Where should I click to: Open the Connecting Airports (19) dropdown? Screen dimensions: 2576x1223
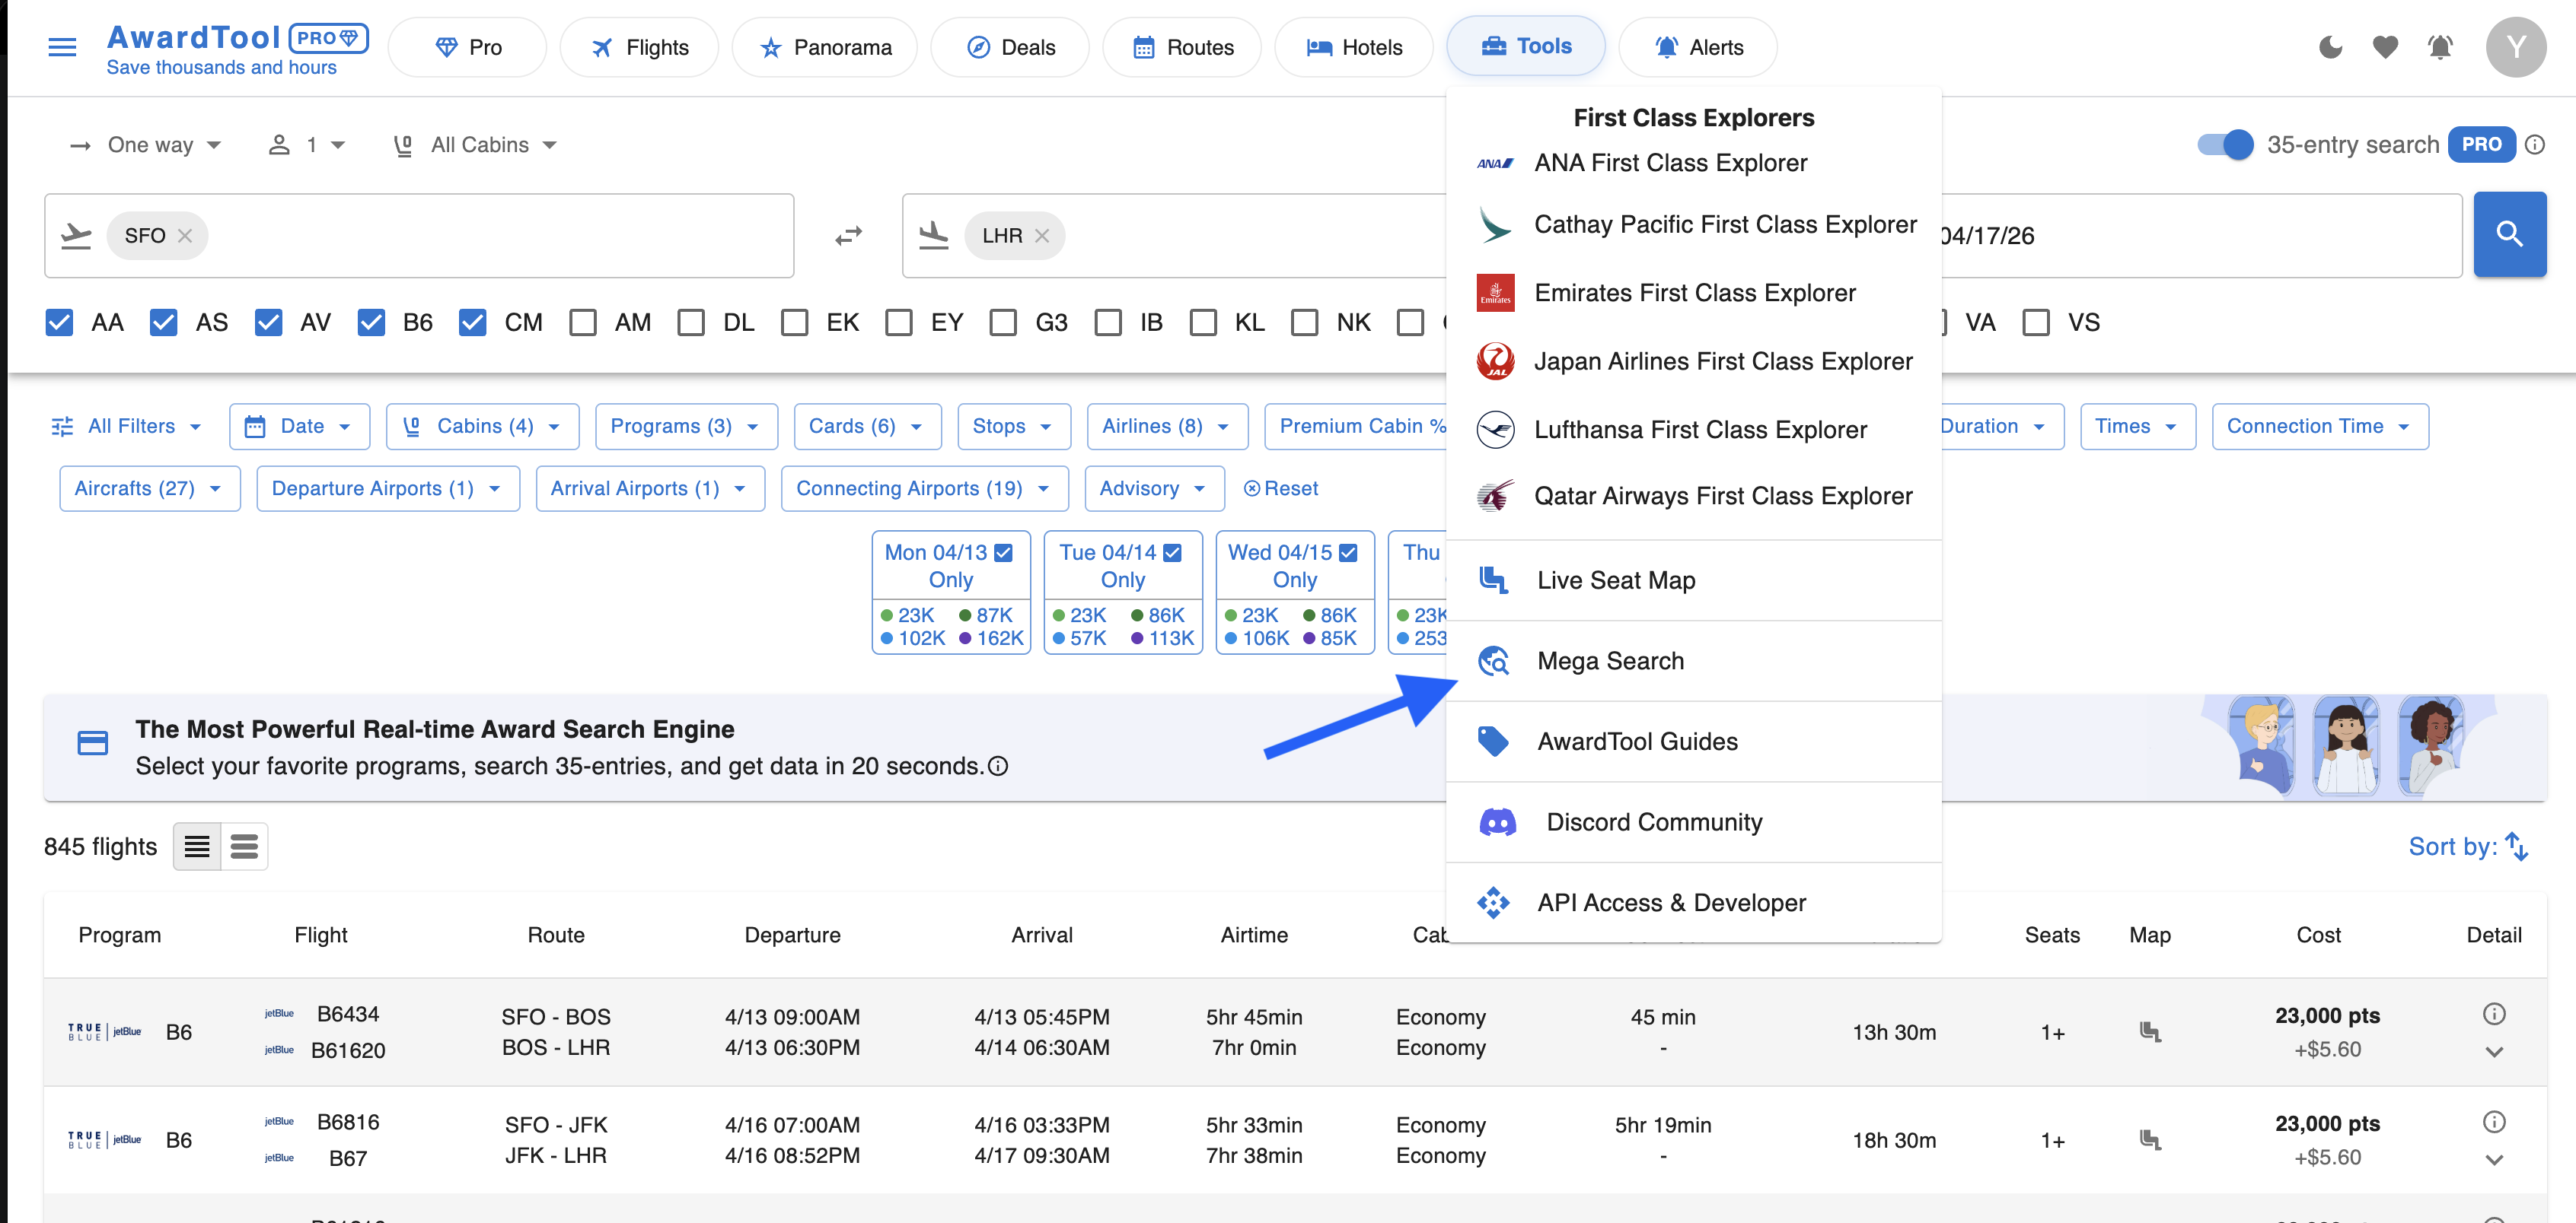[x=924, y=488]
